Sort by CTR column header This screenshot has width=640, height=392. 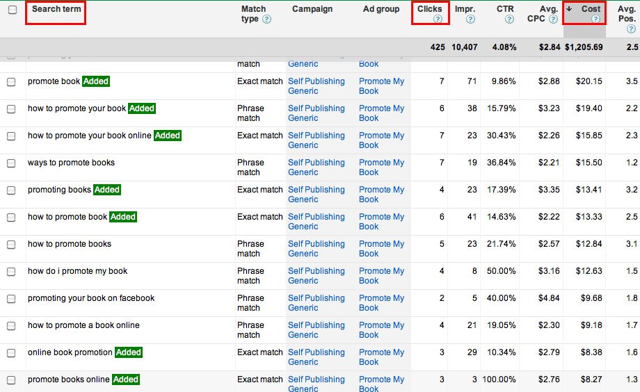pos(505,9)
